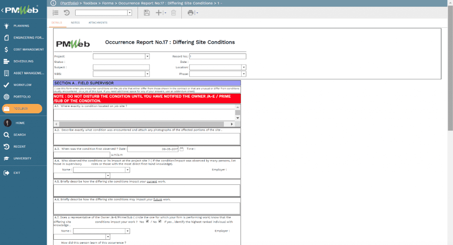Open Workflow checkmark icon

pyautogui.click(x=6, y=85)
